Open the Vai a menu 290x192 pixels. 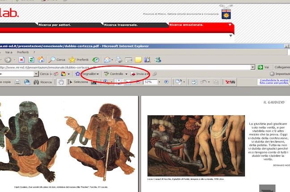[x=9, y=52]
